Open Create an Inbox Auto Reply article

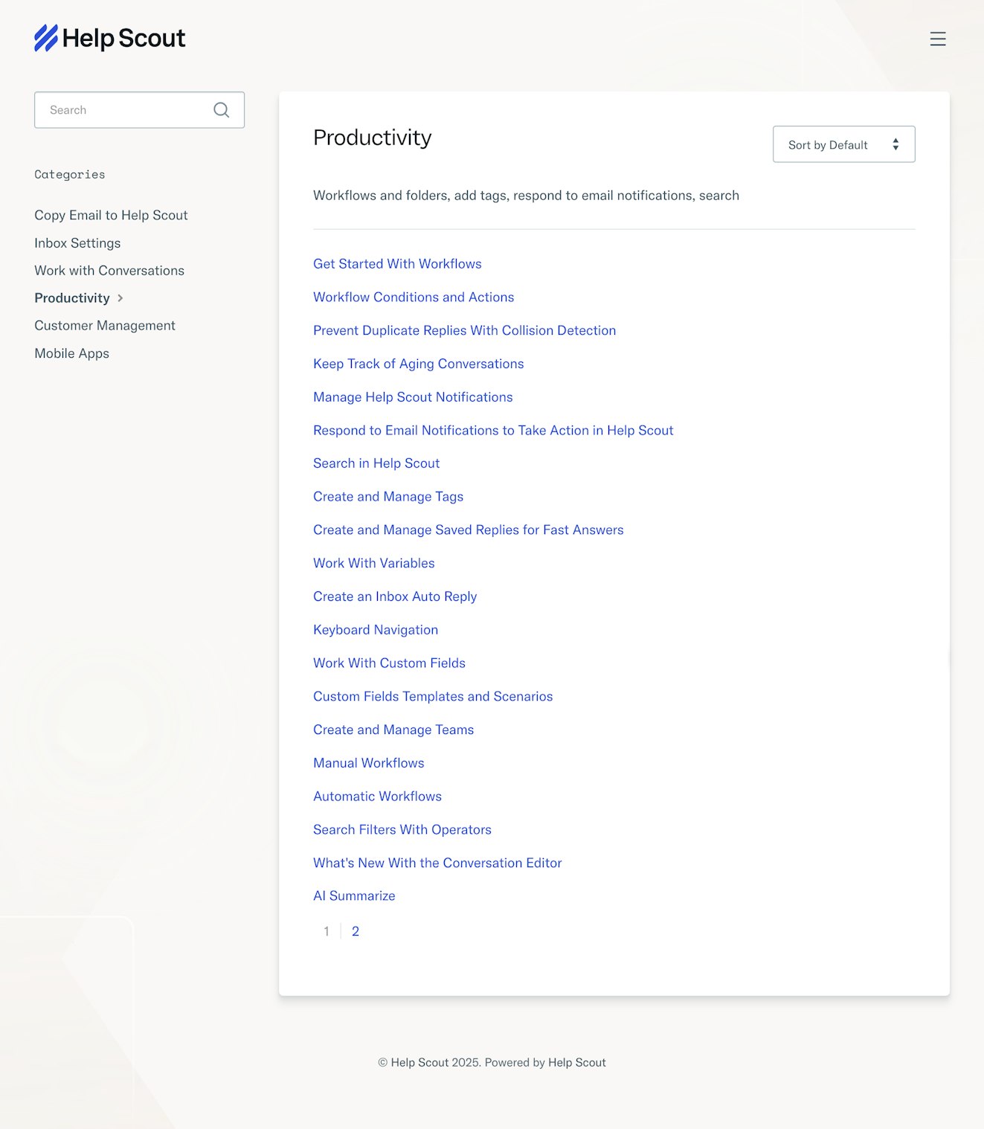coord(395,596)
